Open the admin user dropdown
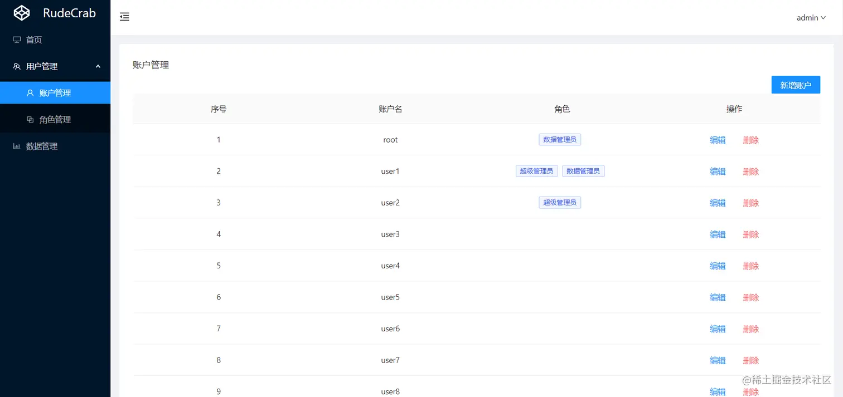Screen dimensions: 843x397 tap(811, 18)
